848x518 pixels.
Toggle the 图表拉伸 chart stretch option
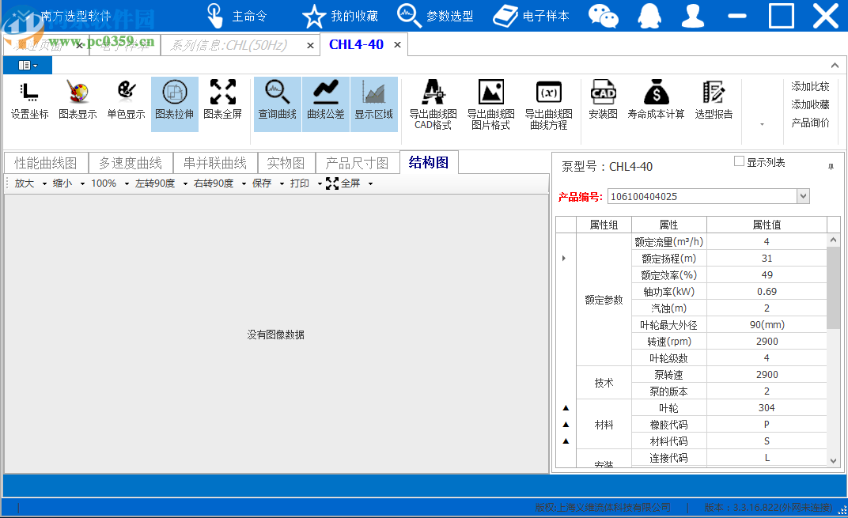coord(174,103)
